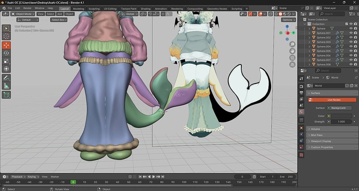
Task: Open the Options button in viewport
Action: pyautogui.click(x=288, y=20)
